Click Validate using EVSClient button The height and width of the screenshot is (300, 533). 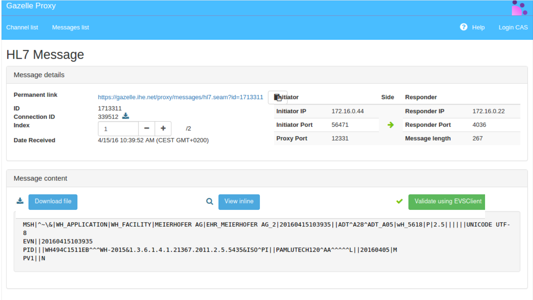pos(447,202)
